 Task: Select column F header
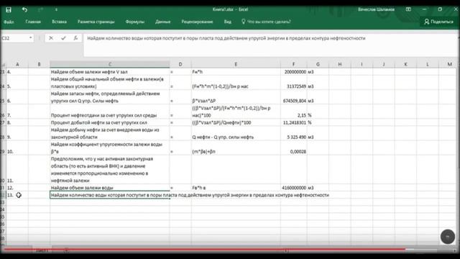point(294,64)
